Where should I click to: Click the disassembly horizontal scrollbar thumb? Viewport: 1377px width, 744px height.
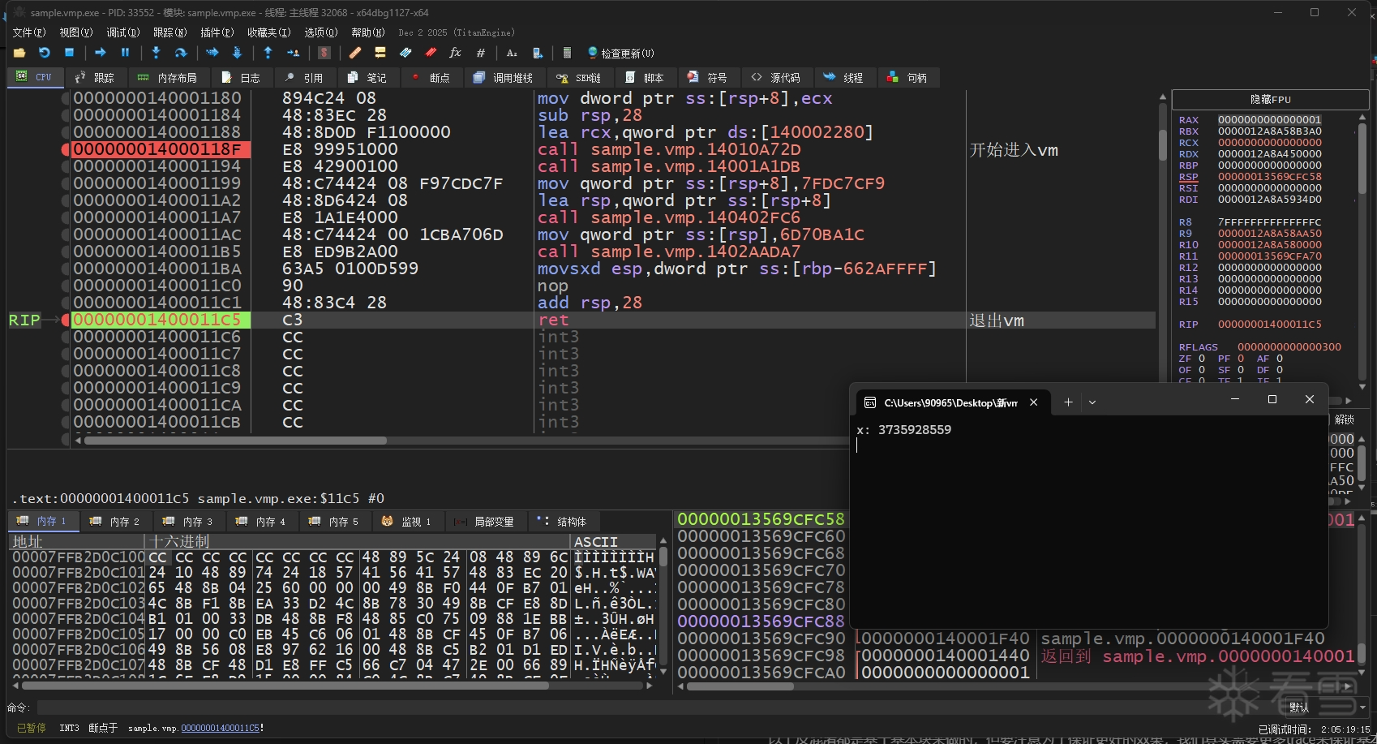pos(235,441)
